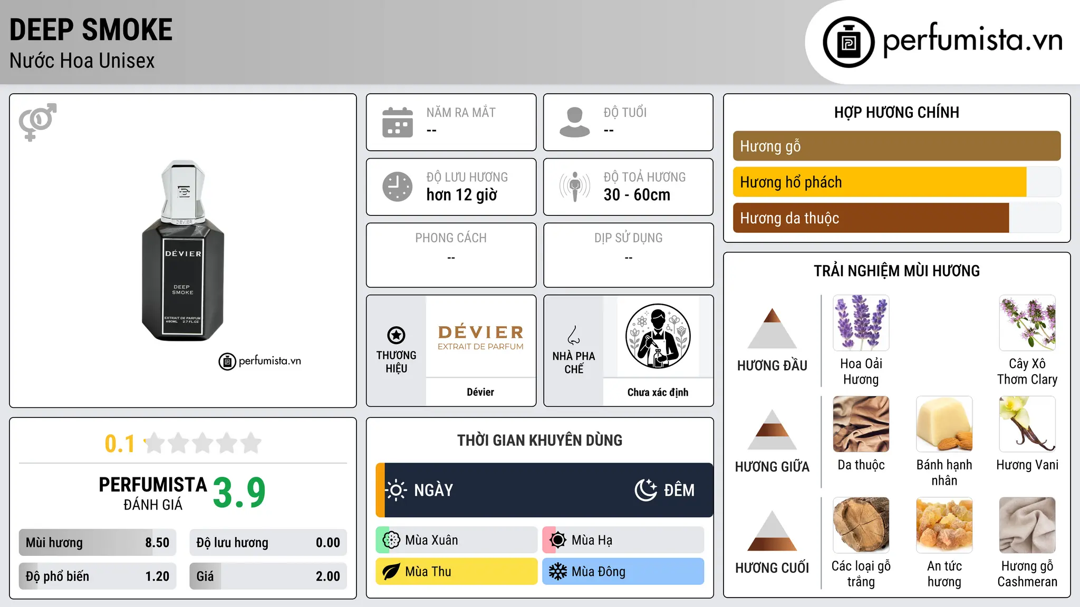Click the Mùi hương 8.50 score bar
Viewport: 1080px width, 607px height.
[x=98, y=543]
